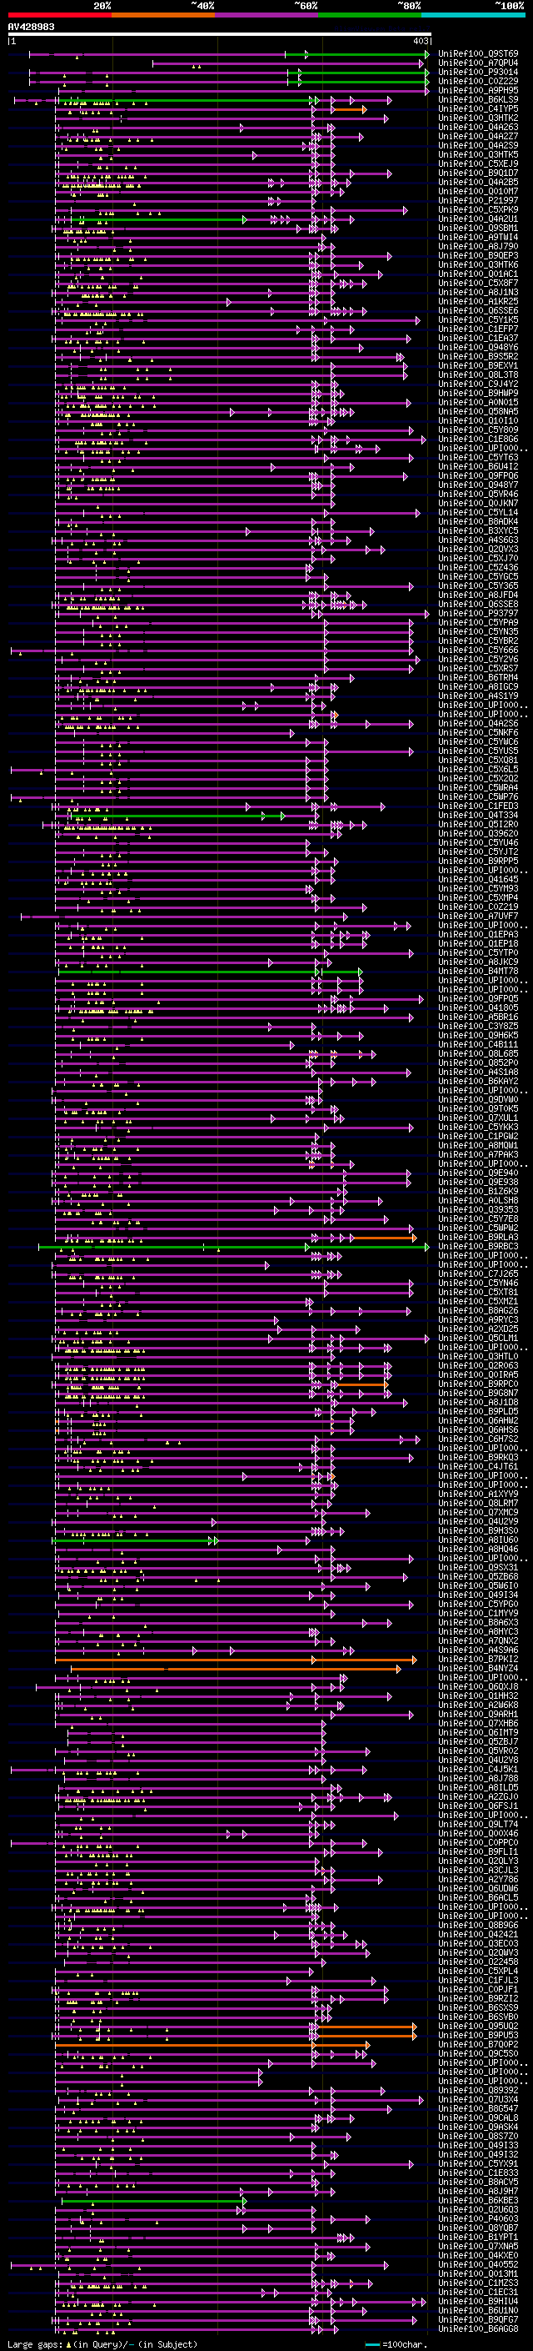The image size is (533, 2351).
Task: Select the UniRef100_Q01AC1 label
Action: tap(478, 274)
